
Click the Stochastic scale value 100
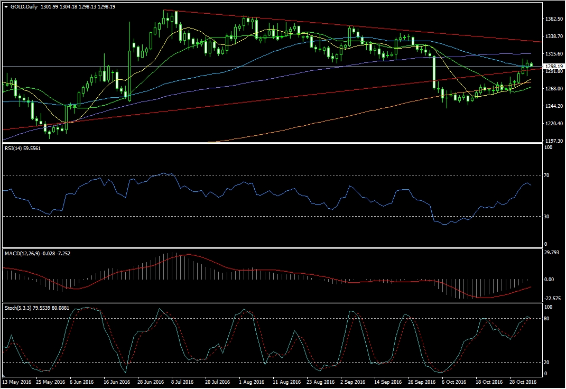point(548,307)
